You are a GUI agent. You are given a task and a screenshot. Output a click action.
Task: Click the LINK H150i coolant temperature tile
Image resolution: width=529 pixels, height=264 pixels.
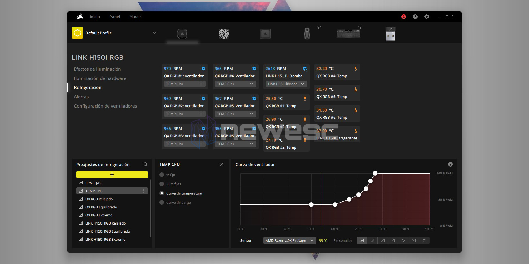click(337, 134)
